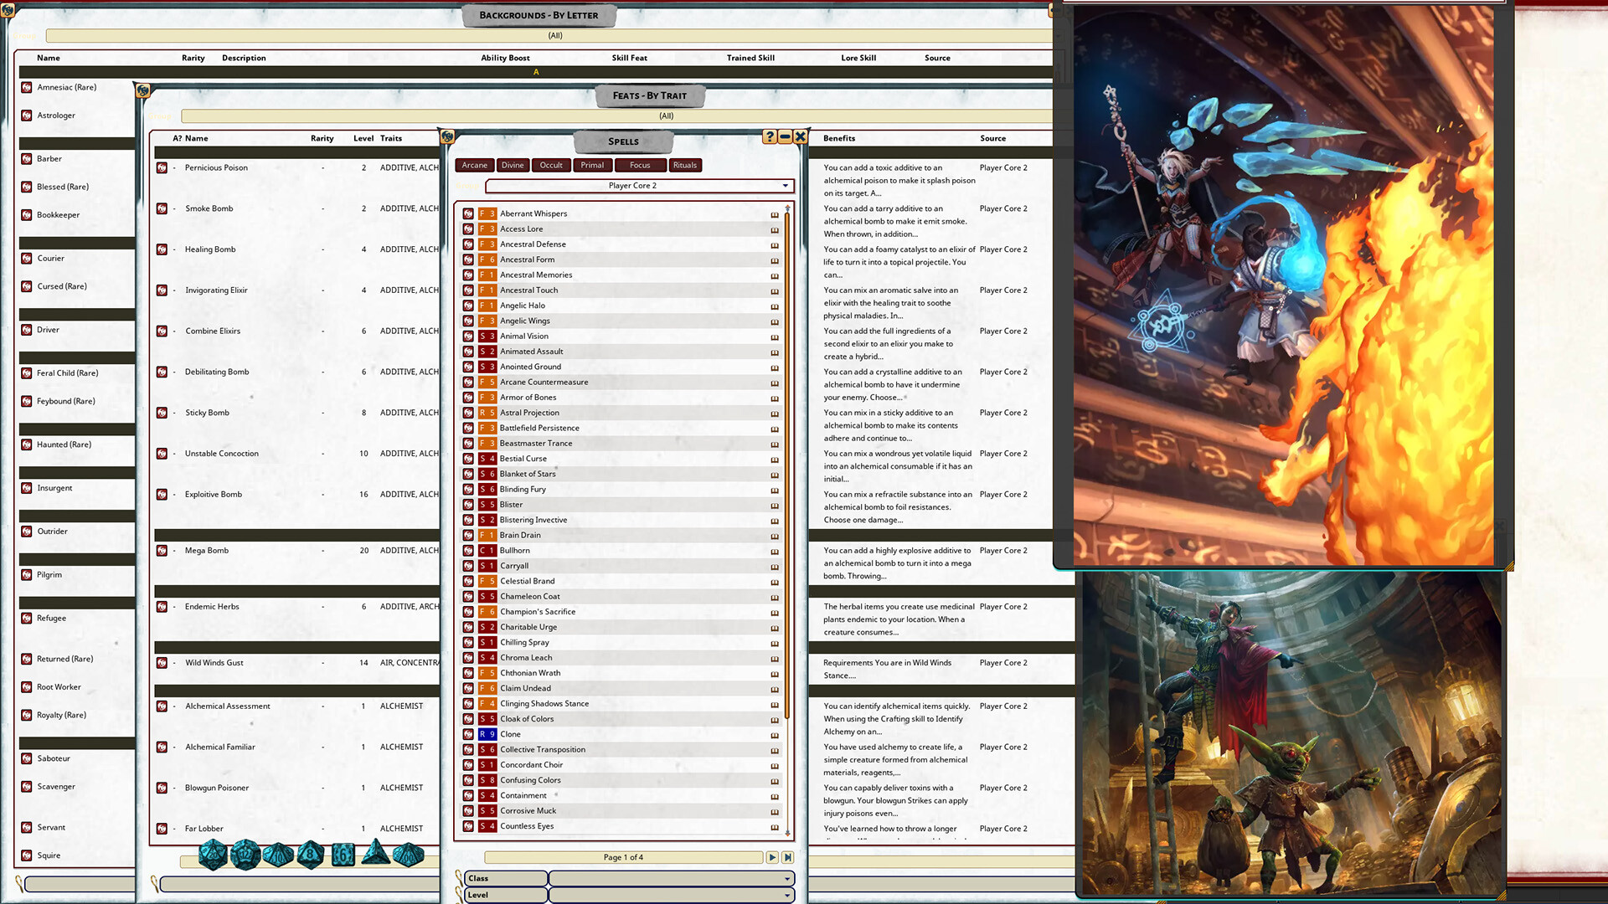Switch to the Rituals tab
The width and height of the screenshot is (1608, 904).
tap(684, 165)
